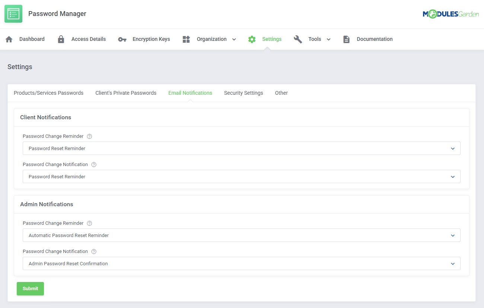Viewport: 484px width, 308px height.
Task: Expand the Organization menu chevron
Action: [x=234, y=39]
